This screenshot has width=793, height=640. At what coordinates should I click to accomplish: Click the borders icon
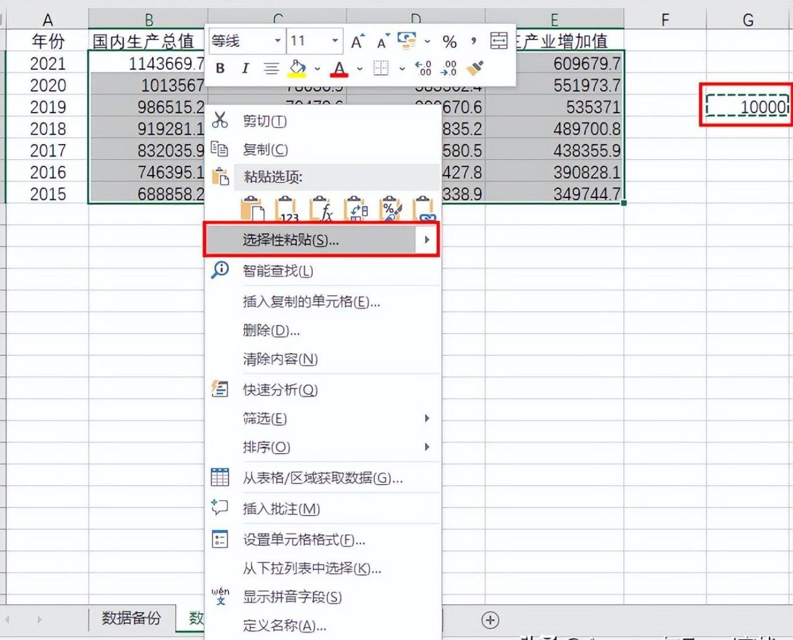coord(381,69)
